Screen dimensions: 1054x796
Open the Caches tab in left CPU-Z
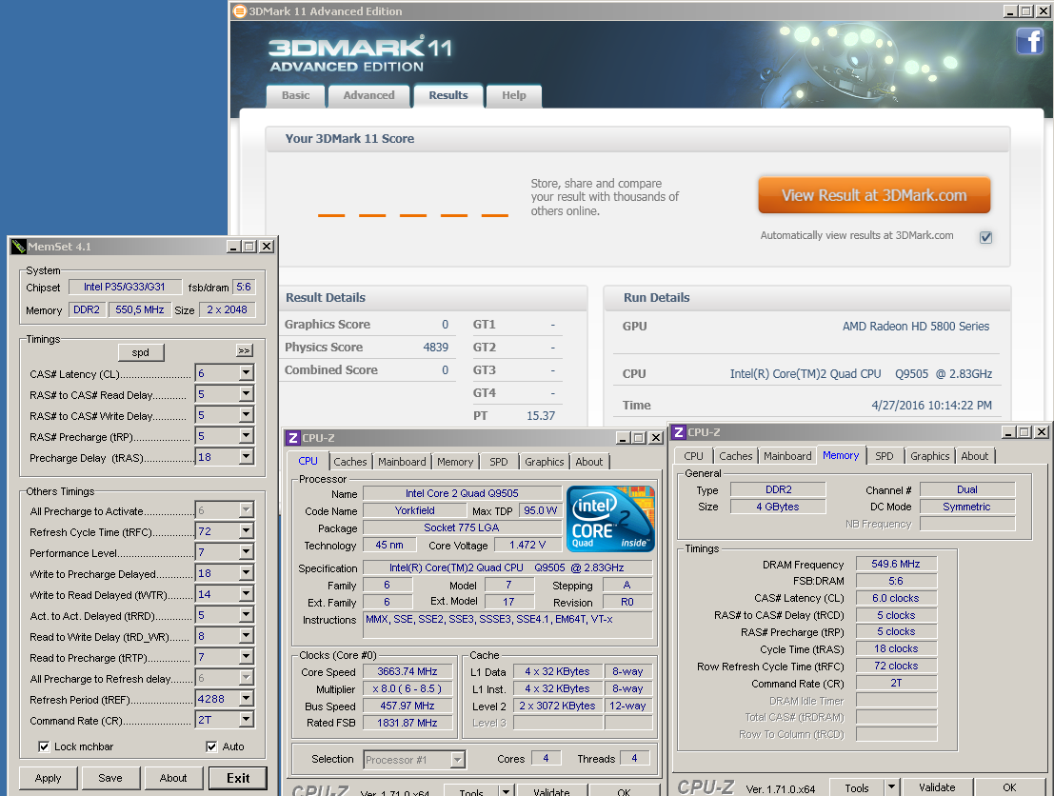point(350,462)
